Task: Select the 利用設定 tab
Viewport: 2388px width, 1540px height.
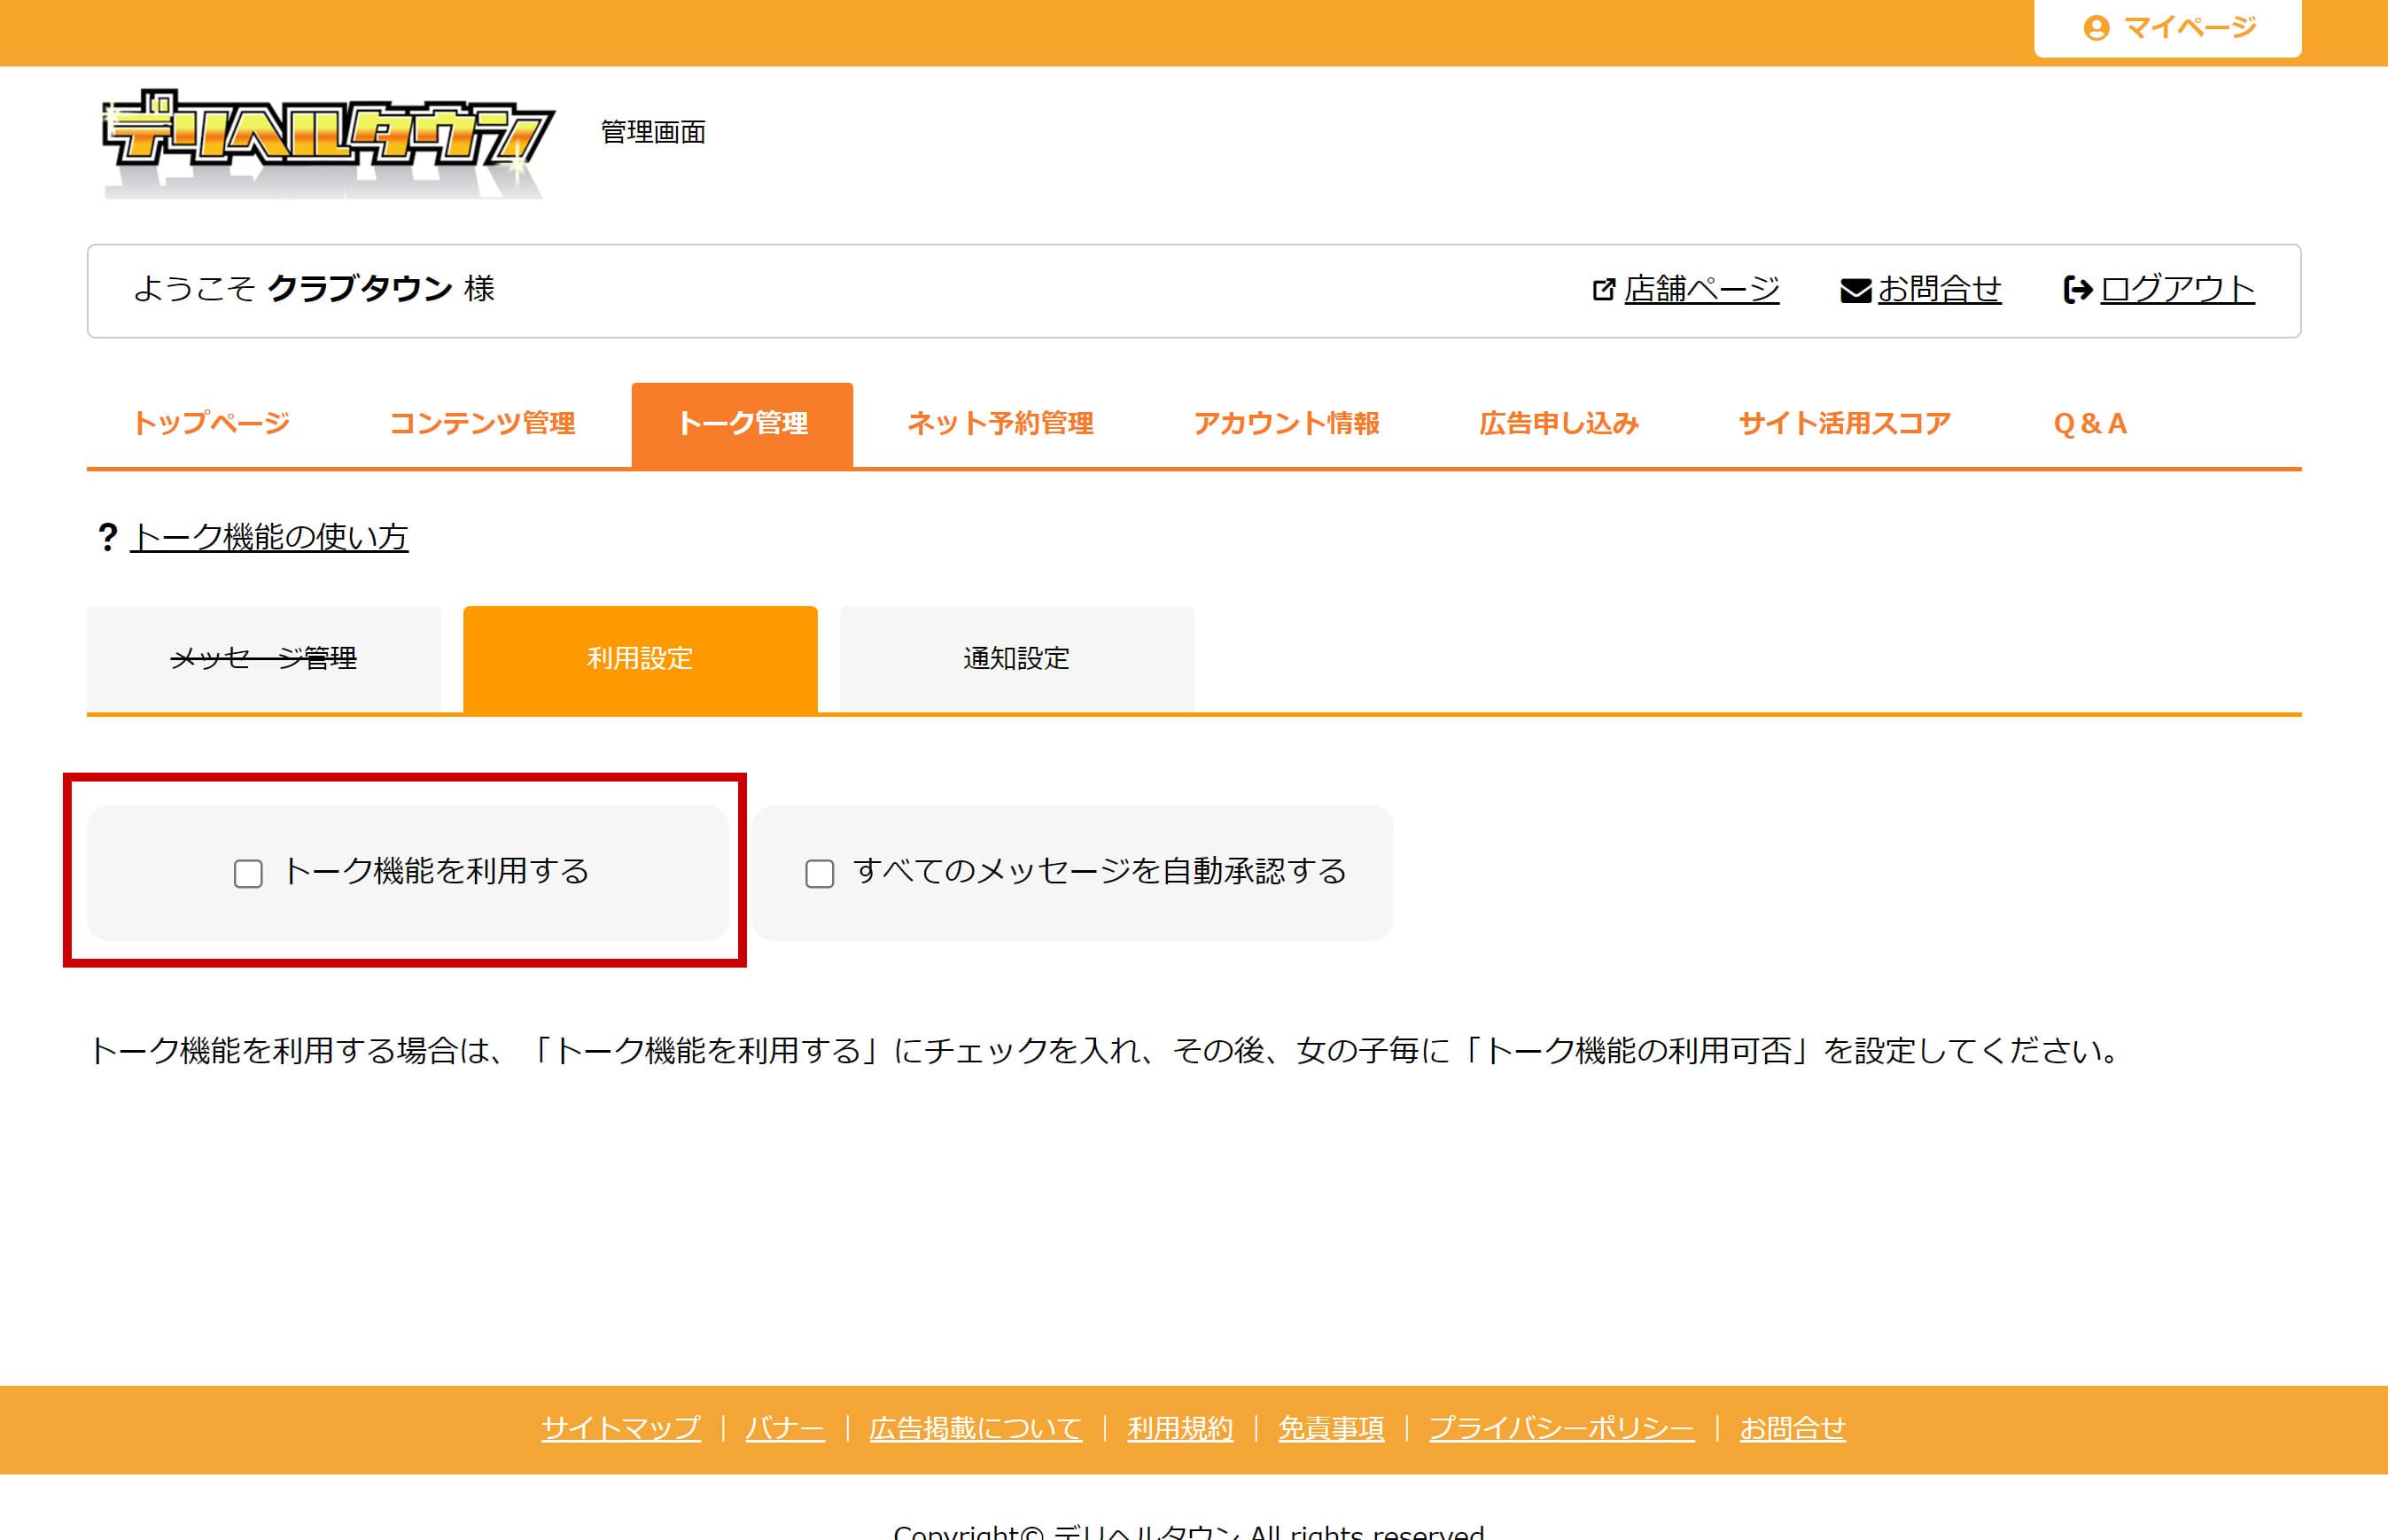Action: pos(640,659)
